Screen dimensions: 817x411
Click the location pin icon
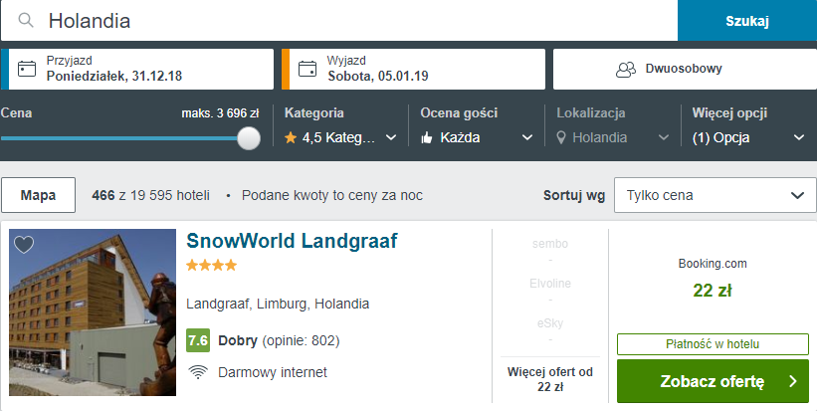561,138
